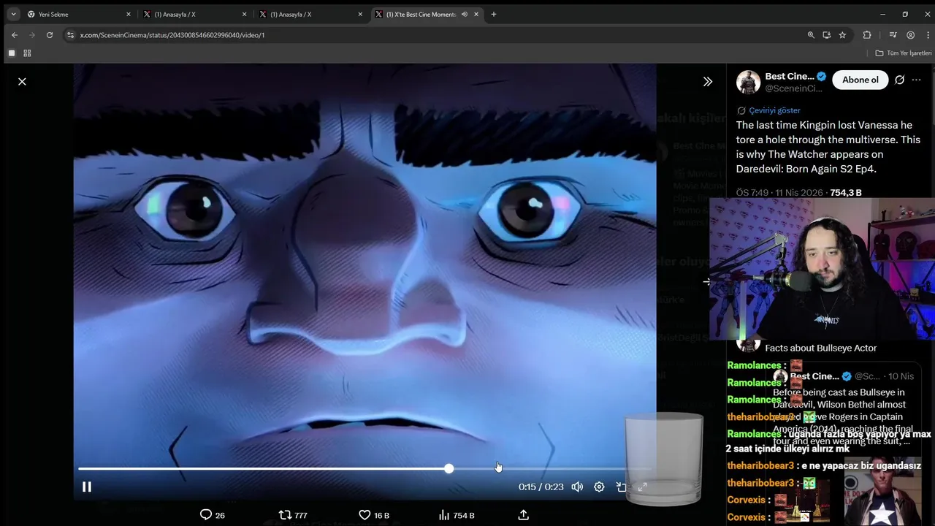Image resolution: width=935 pixels, height=526 pixels.
Task: Open Grok icon beside Abone ol
Action: pyautogui.click(x=899, y=80)
